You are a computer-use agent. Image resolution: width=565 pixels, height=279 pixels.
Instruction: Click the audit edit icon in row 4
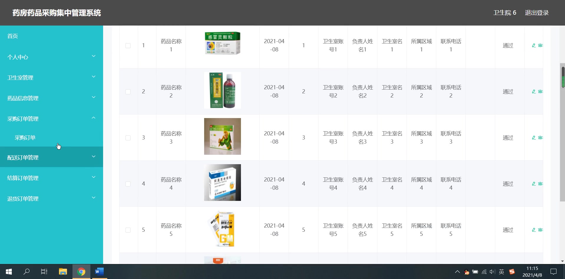click(x=534, y=184)
